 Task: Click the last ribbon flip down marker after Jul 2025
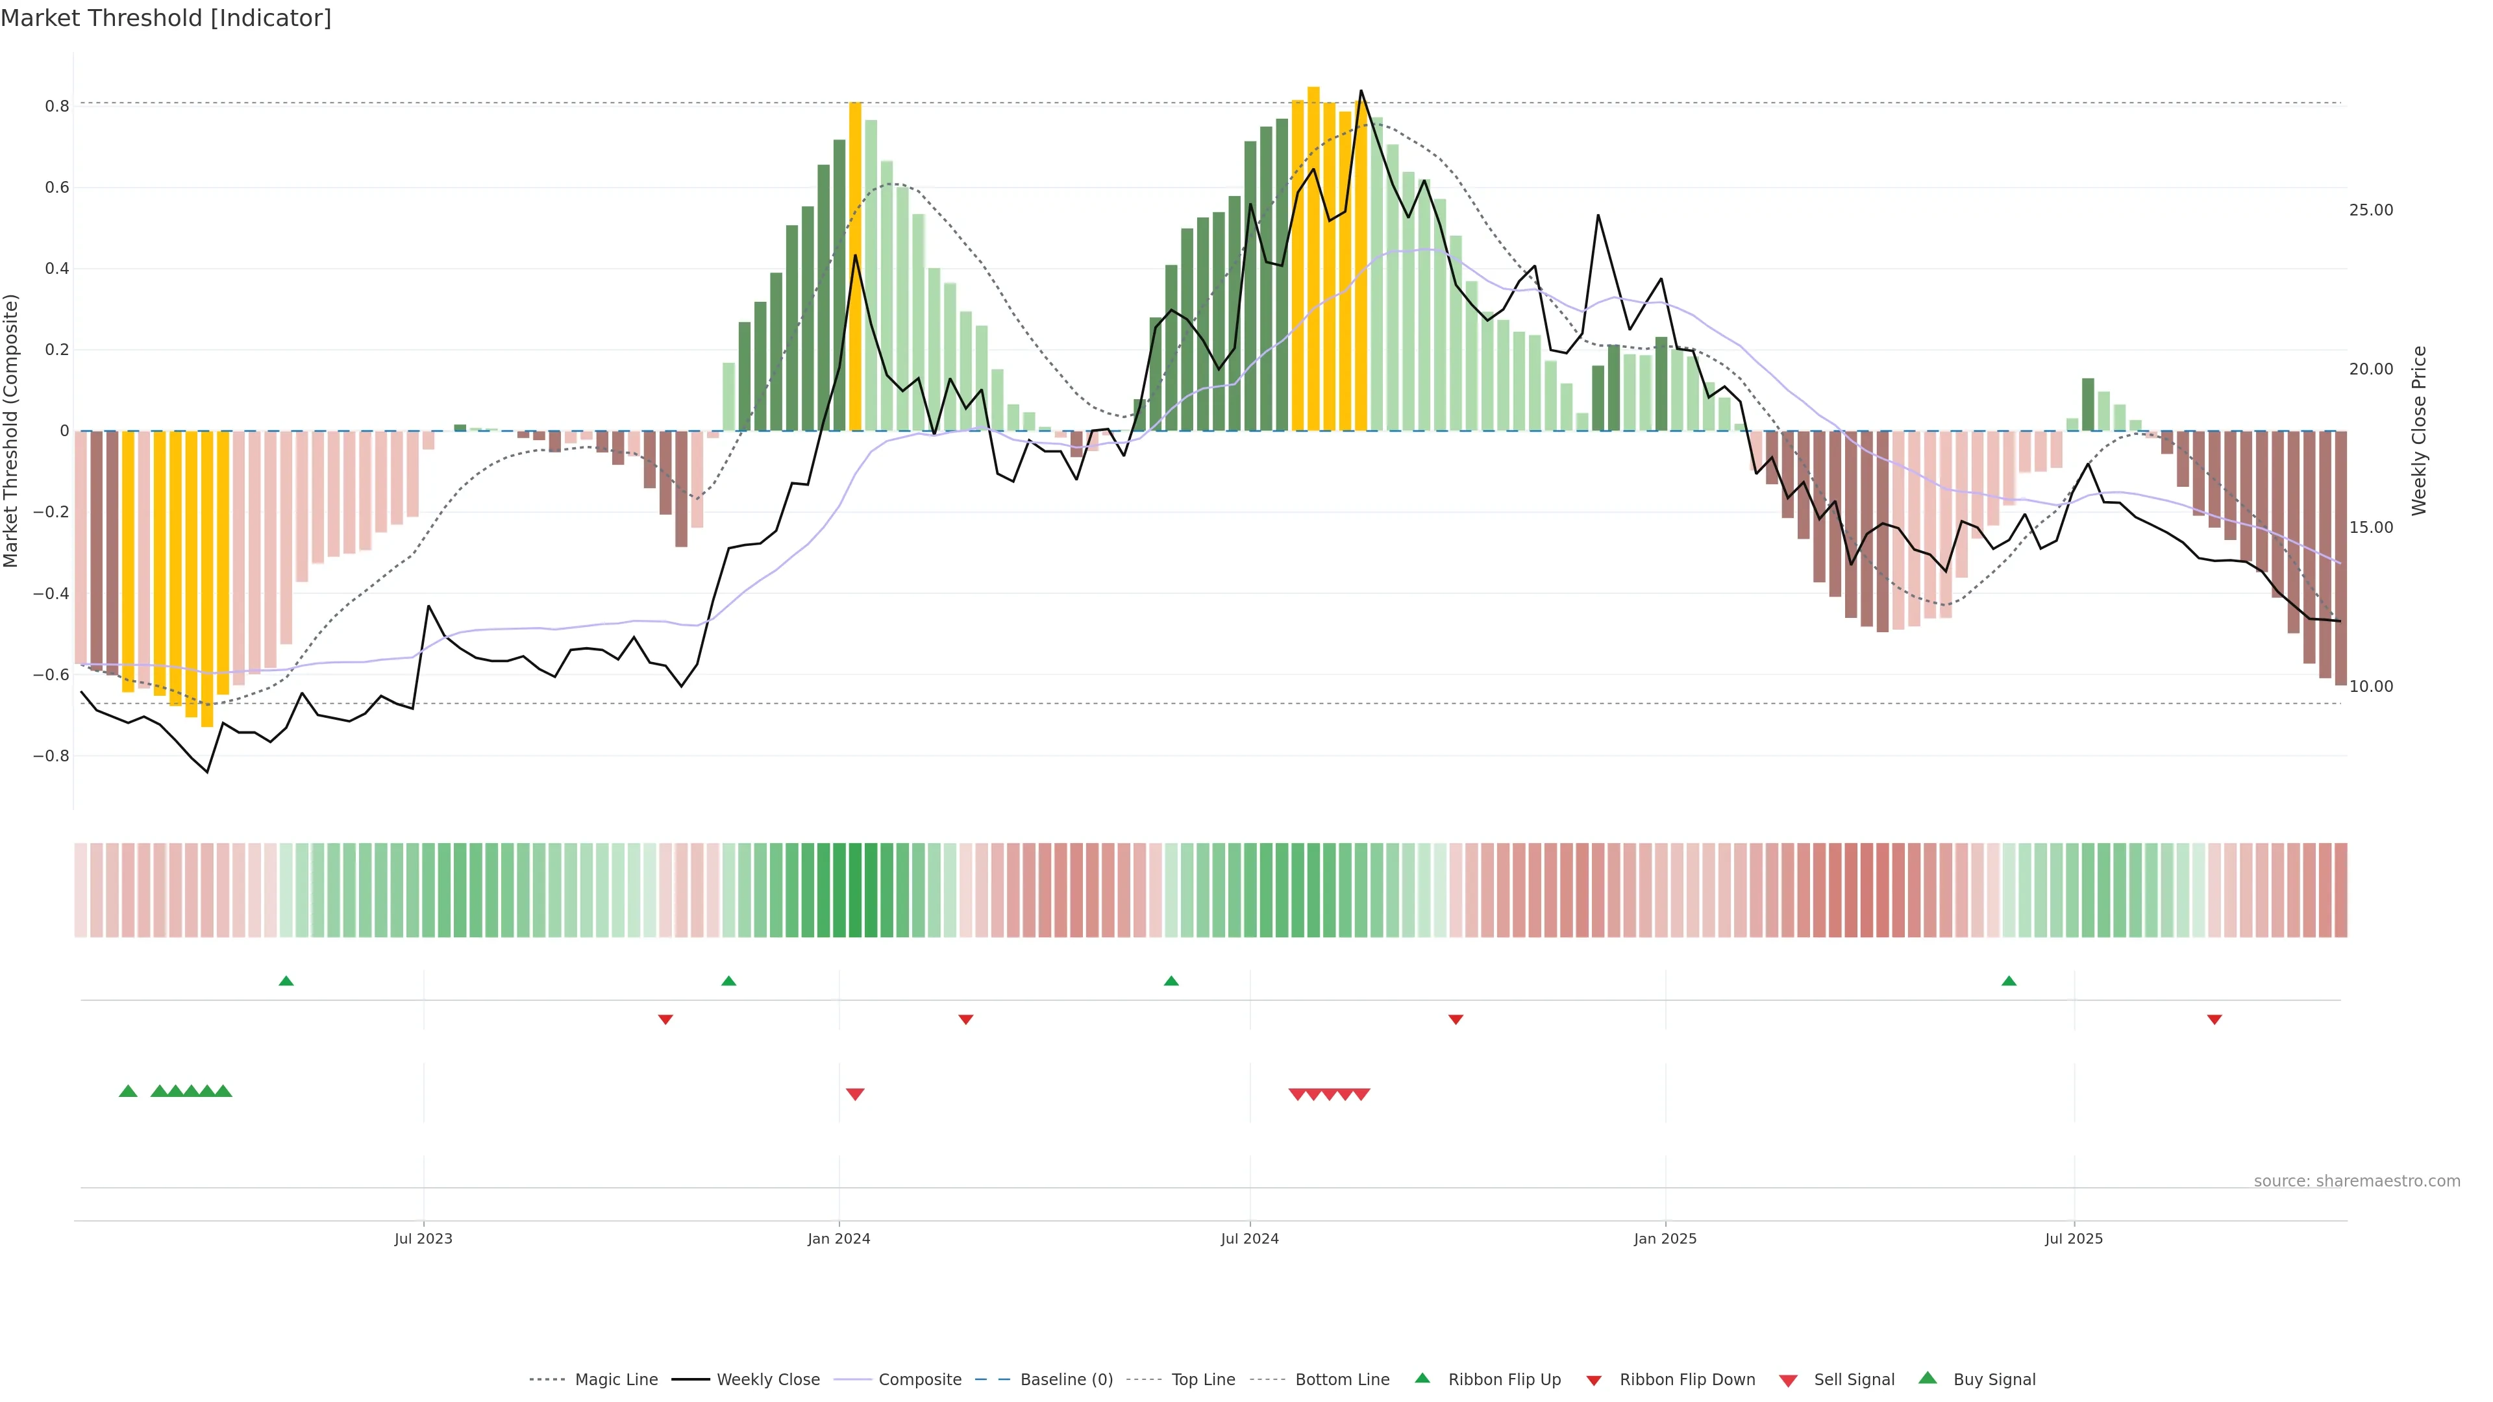[2214, 1020]
